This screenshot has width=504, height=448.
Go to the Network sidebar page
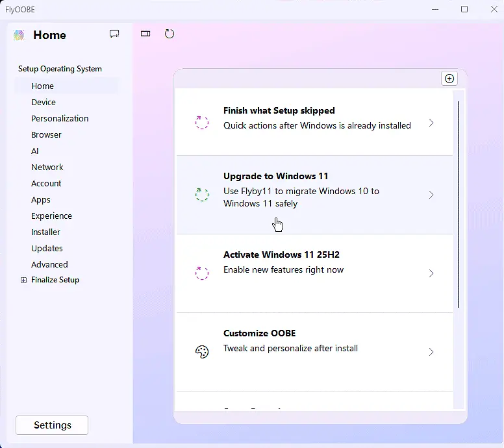47,167
